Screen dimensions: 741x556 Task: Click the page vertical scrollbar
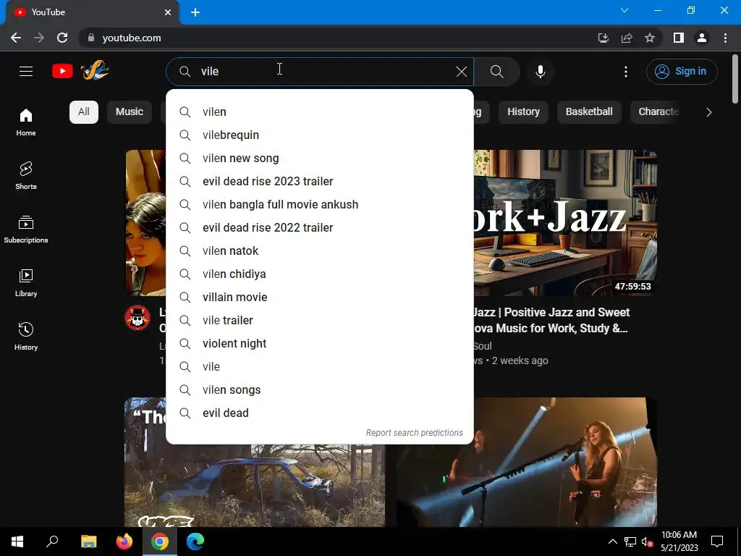click(735, 79)
